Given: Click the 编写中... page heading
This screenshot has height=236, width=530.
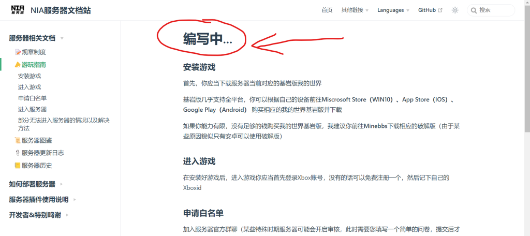Looking at the screenshot, I should [x=208, y=39].
